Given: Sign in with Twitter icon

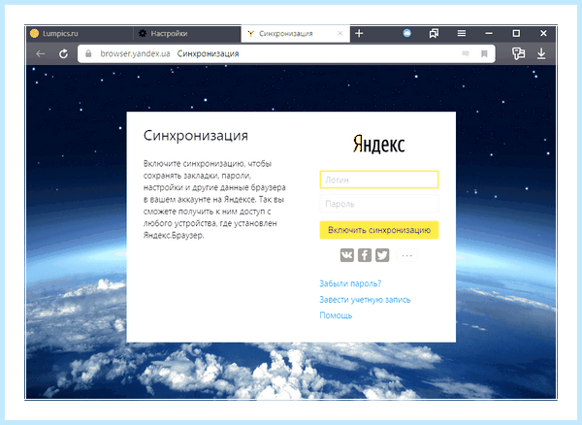Looking at the screenshot, I should [x=382, y=255].
